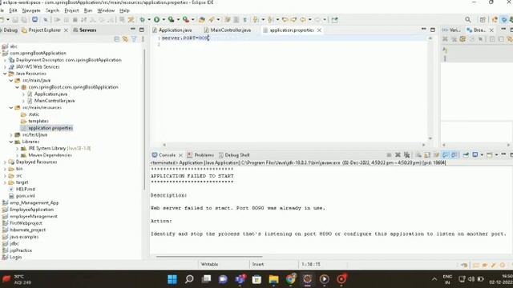513x288 pixels.
Task: Open Run button dropdown arrow
Action: point(164,19)
